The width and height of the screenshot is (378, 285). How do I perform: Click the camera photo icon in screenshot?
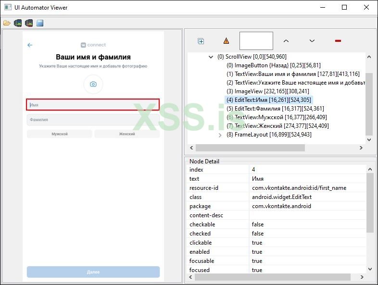pyautogui.click(x=93, y=84)
